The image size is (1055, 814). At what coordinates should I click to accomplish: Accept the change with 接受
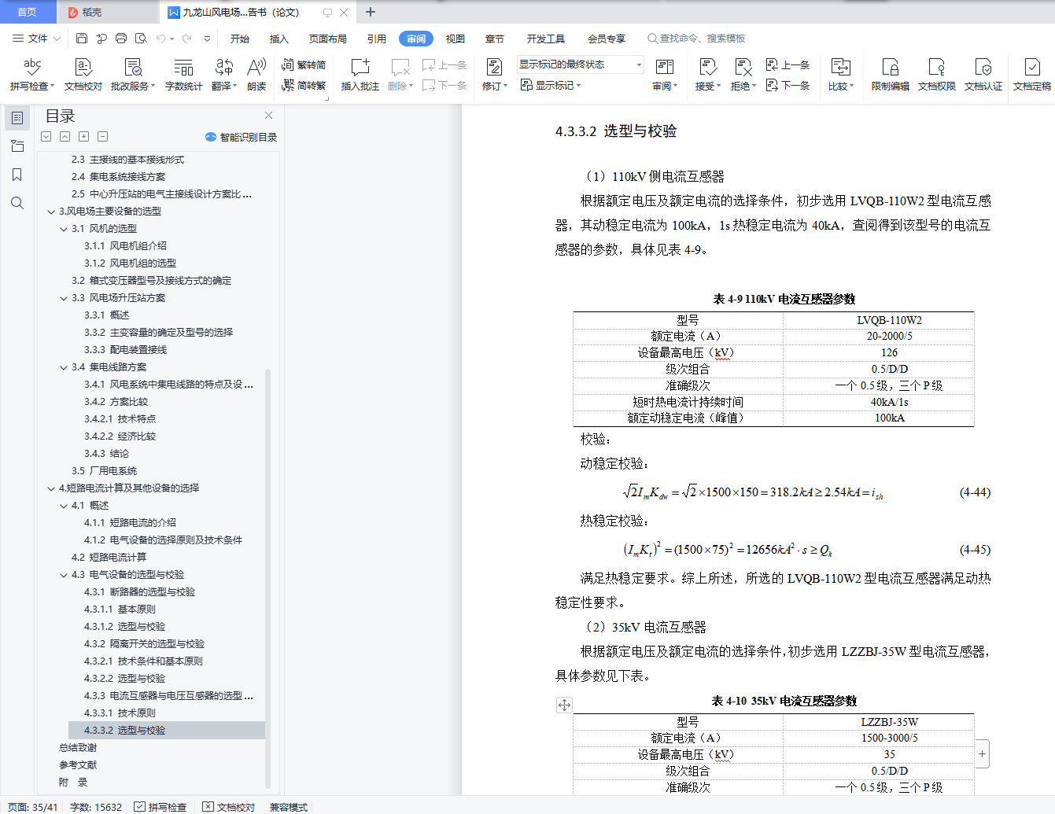[x=708, y=75]
